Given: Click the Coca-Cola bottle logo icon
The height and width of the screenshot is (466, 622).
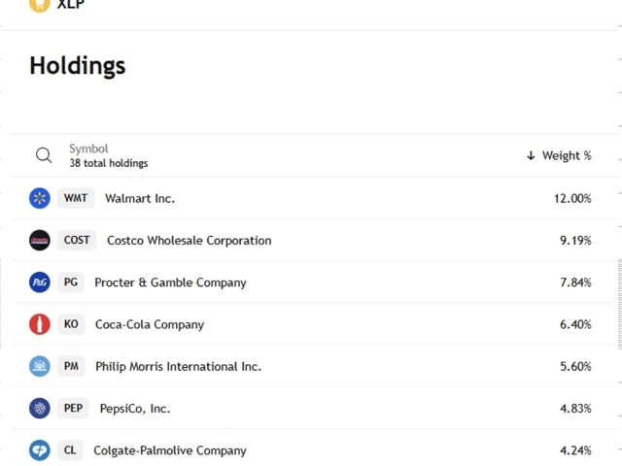Looking at the screenshot, I should [x=40, y=324].
